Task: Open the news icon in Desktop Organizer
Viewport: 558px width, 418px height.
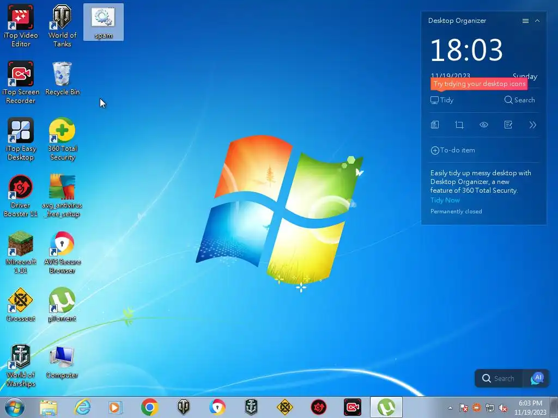Action: [x=435, y=125]
